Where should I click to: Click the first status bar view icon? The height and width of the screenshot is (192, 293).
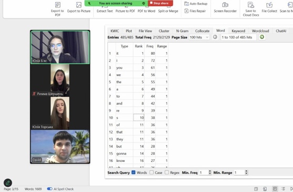[x=256, y=189]
